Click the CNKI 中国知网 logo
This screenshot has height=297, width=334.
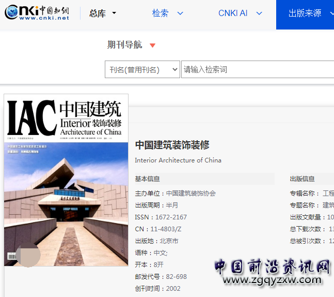(37, 13)
